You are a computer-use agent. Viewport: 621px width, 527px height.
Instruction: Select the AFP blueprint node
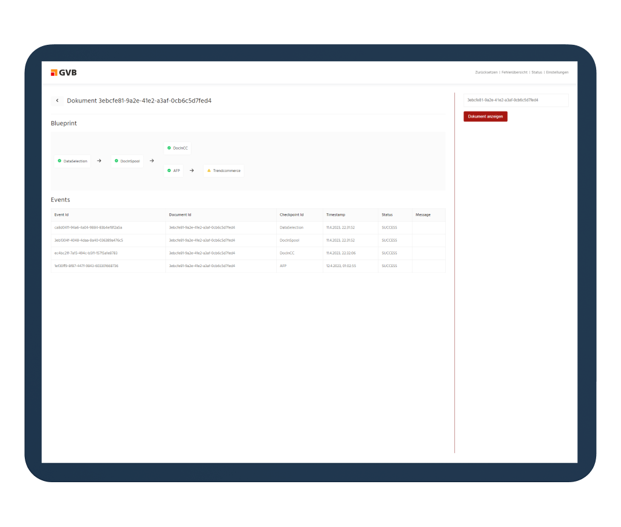coord(173,171)
